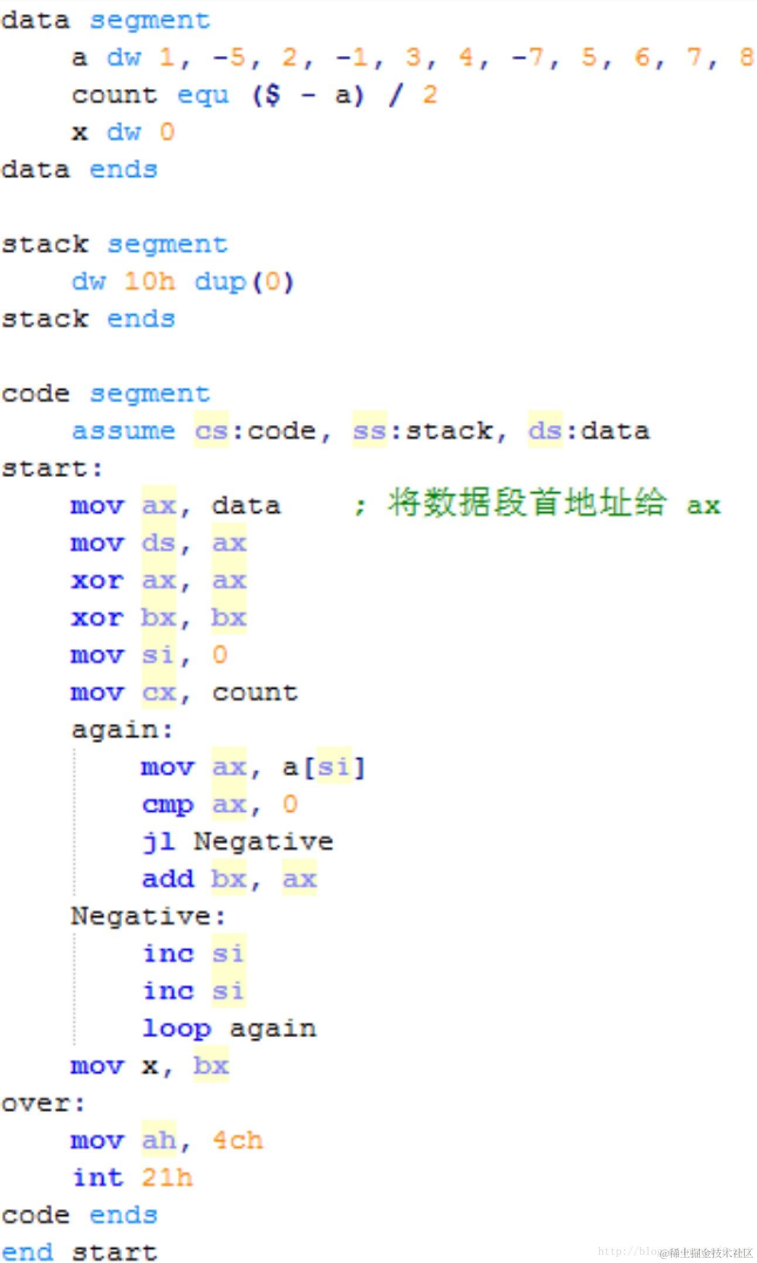Select the 'code ends' line
This screenshot has width=757, height=1263.
79,1216
